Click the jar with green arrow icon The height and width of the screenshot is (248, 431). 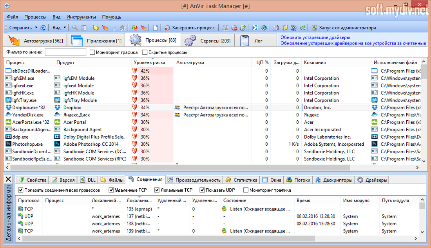coord(243,28)
